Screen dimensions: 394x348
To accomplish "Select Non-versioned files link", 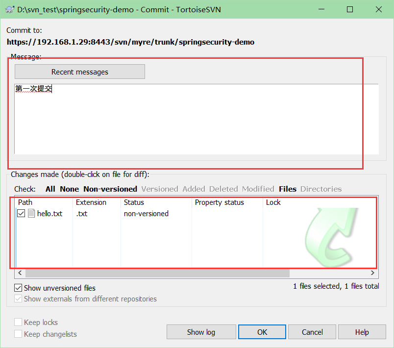I will click(x=110, y=189).
